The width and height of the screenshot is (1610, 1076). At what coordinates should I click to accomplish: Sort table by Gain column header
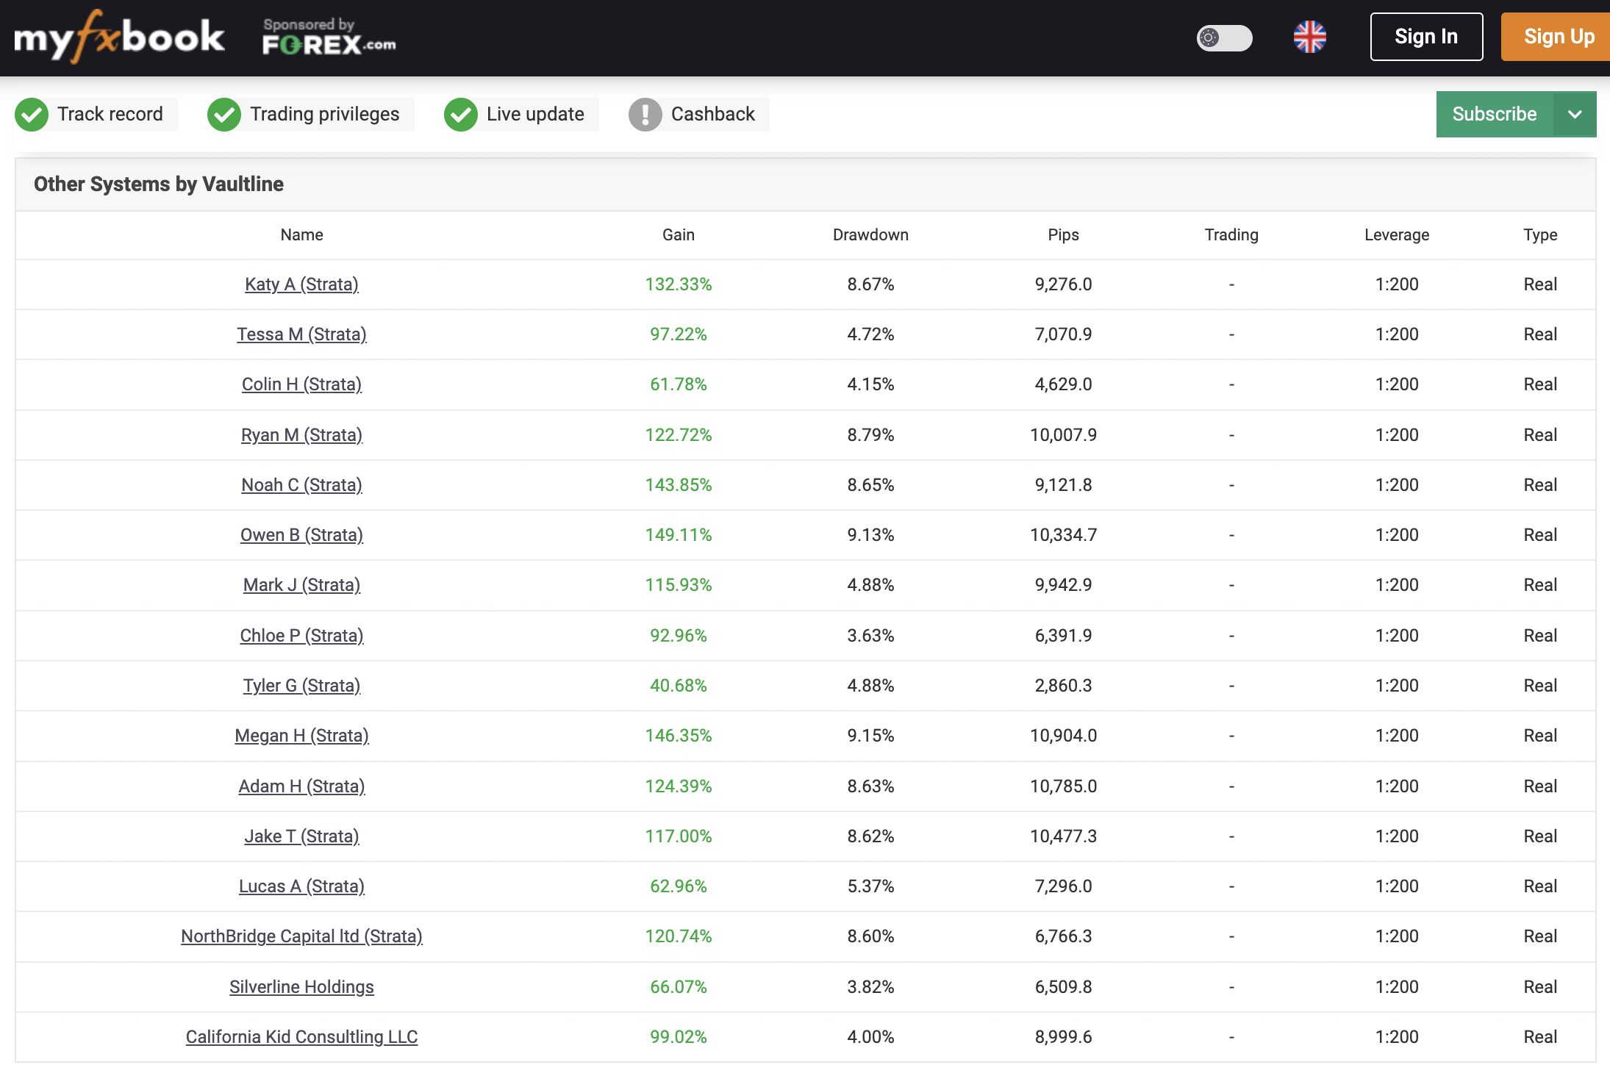point(678,235)
